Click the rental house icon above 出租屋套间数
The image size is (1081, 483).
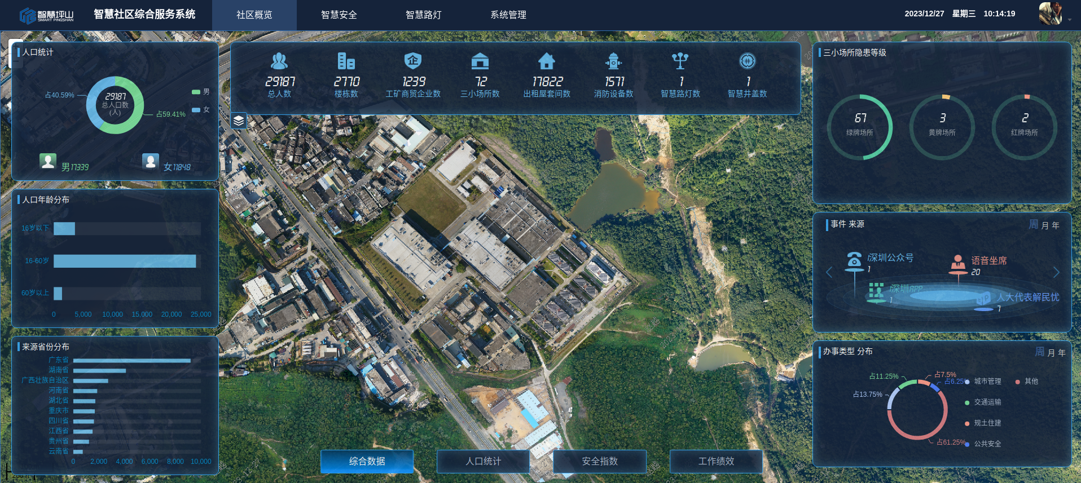coord(547,61)
